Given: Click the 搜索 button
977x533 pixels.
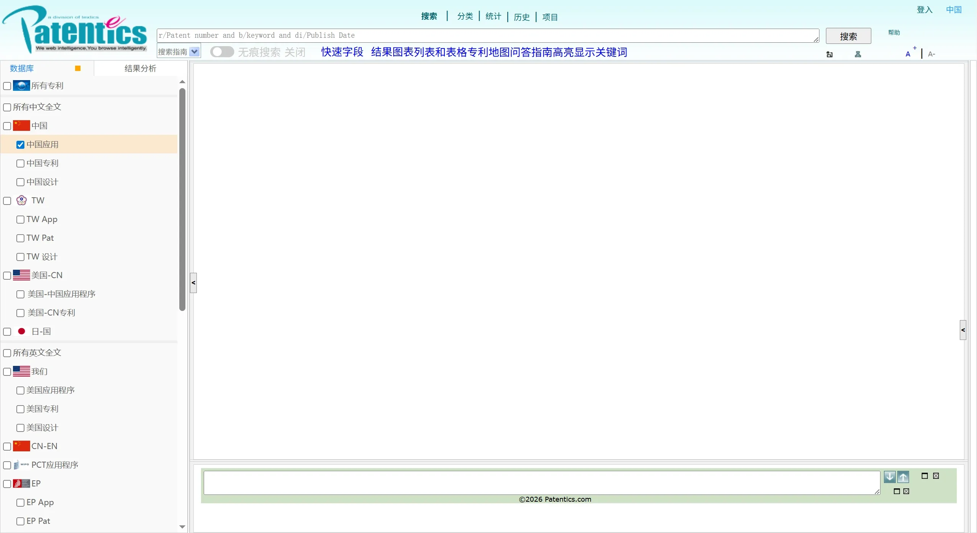Looking at the screenshot, I should coord(848,36).
